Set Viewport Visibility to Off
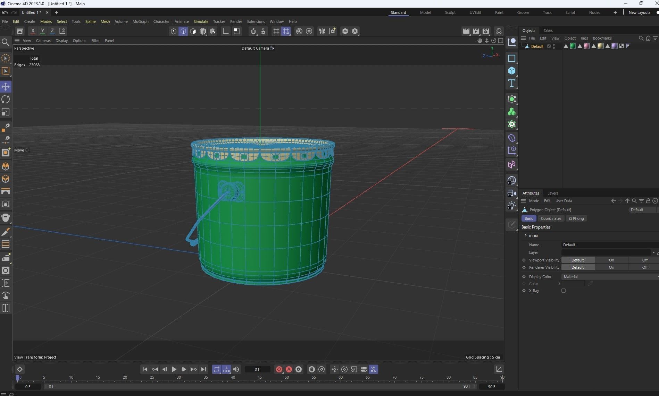The width and height of the screenshot is (659, 396). [644, 260]
